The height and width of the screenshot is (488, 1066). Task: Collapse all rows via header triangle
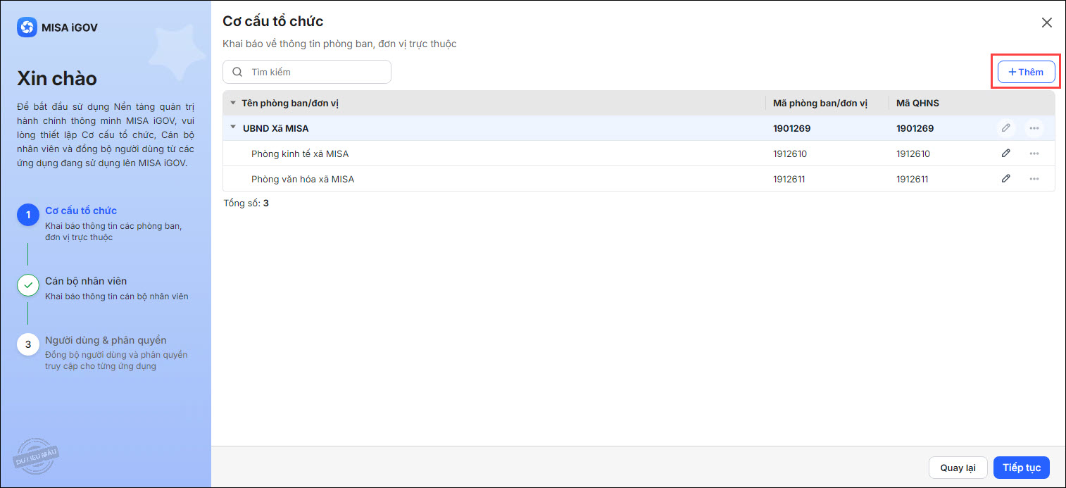click(233, 103)
